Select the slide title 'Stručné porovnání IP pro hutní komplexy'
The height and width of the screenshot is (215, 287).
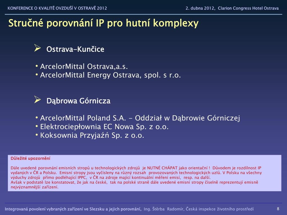click(103, 23)
